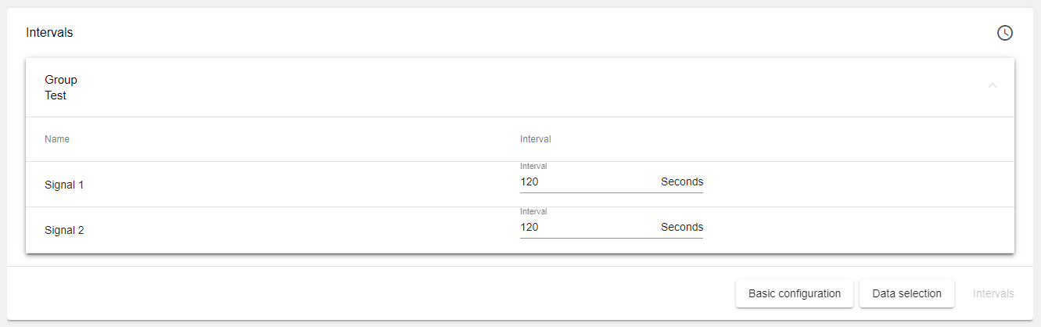Click small Interval label above Signal 2 field

coord(533,212)
